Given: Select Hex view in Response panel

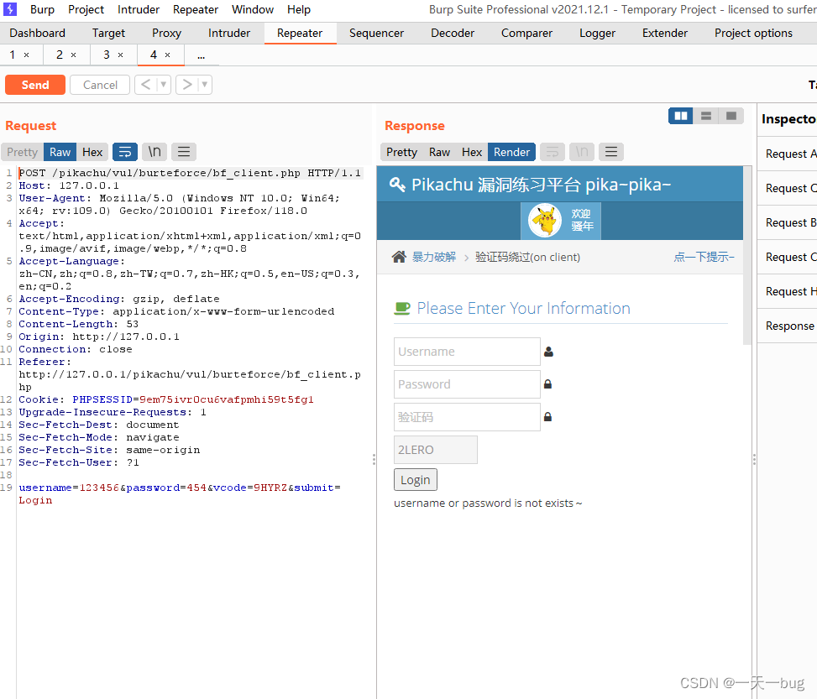Looking at the screenshot, I should point(472,152).
